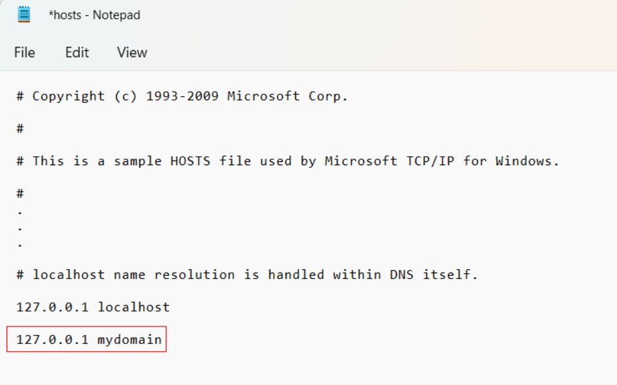Click the IP address before 'localhost' entry
The height and width of the screenshot is (385, 617).
coord(52,307)
